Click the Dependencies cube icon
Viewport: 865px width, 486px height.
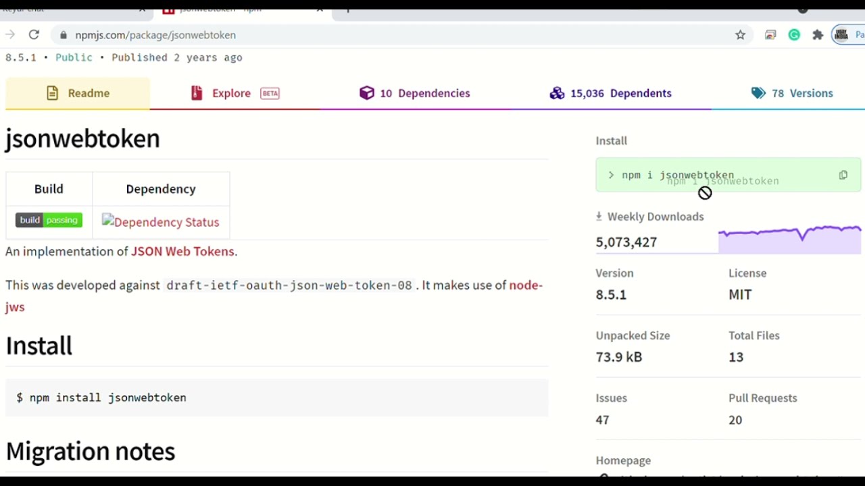[x=367, y=93]
